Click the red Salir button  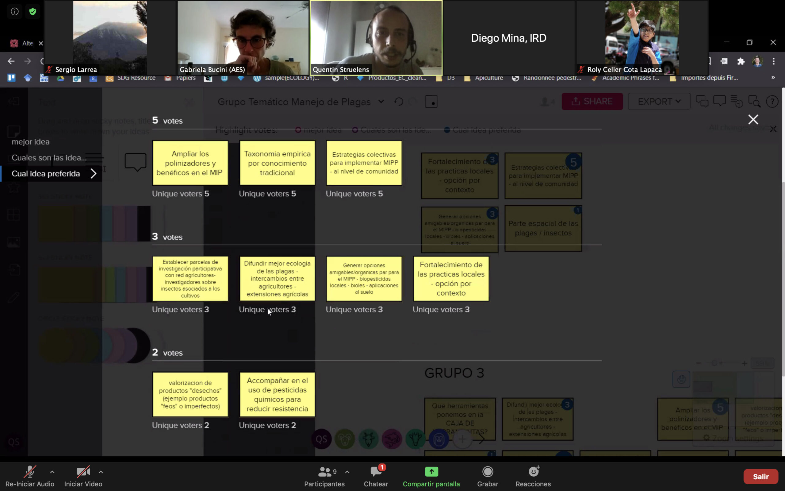click(x=760, y=476)
